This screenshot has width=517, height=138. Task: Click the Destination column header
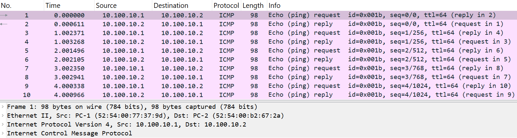coord(171,6)
